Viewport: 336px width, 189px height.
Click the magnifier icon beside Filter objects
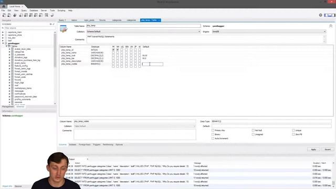pyautogui.click(x=3, y=28)
